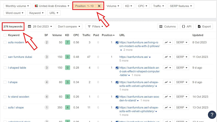Open position history chart for san furniture dubai
This screenshot has height=122, width=217.
coord(168,57)
